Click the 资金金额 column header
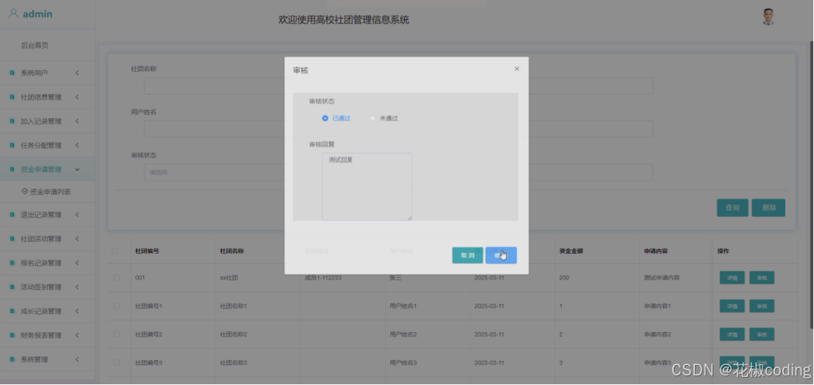814x385 pixels. click(x=571, y=251)
